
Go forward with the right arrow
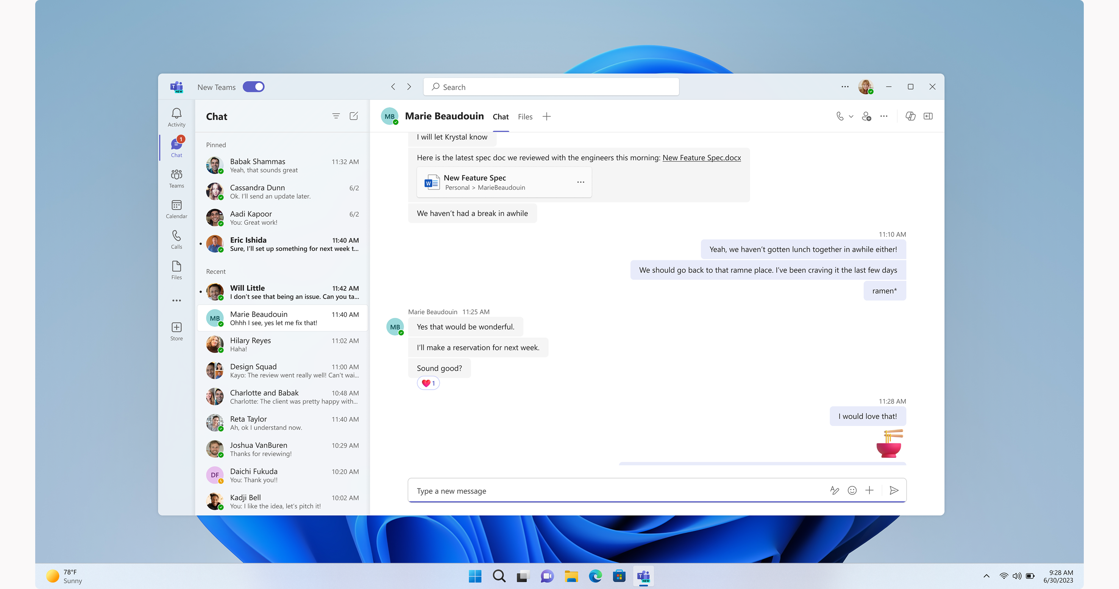coord(409,87)
